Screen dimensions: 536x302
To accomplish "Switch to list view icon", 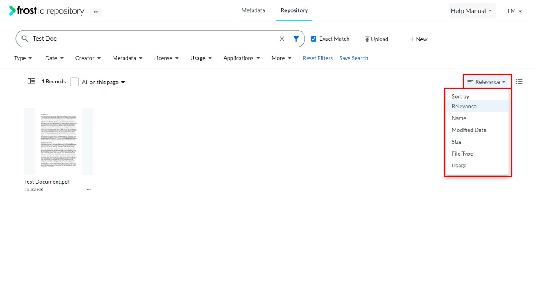I will (x=519, y=82).
